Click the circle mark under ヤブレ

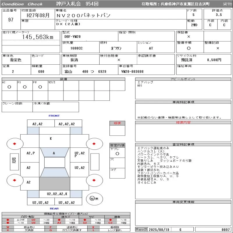pyautogui.click(x=117, y=154)
